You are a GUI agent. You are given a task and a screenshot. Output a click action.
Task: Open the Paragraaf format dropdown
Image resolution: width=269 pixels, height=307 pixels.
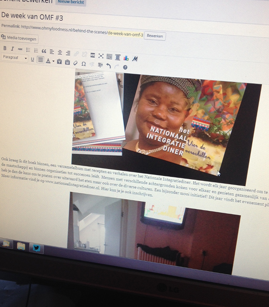click(15, 58)
